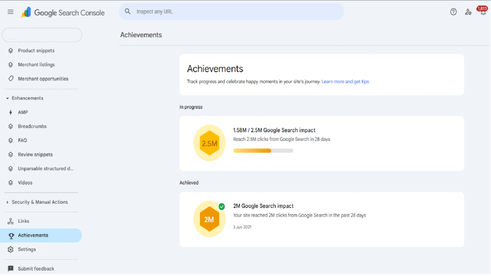Screen dimensions: 491x276
Task: Click the 2M hexagon badge
Action: point(209,219)
